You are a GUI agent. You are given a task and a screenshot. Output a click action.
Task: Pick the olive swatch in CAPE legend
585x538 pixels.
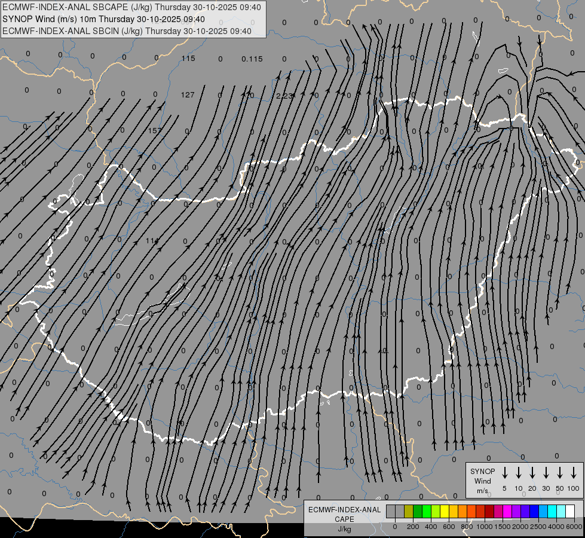click(x=409, y=511)
